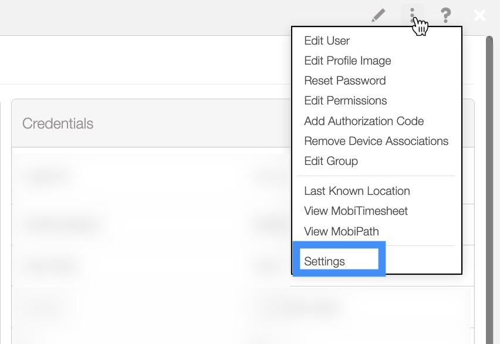Click the third blurred label under Credentials
This screenshot has height=344, width=500.
click(x=52, y=266)
